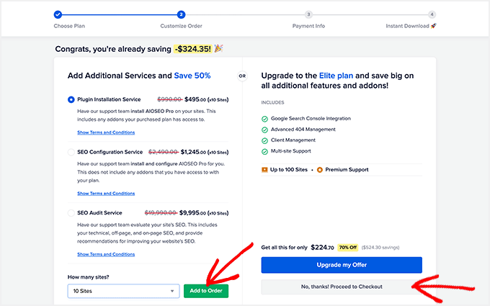
Task: Click the Choose Plan completed step checkmark
Action: point(58,14)
